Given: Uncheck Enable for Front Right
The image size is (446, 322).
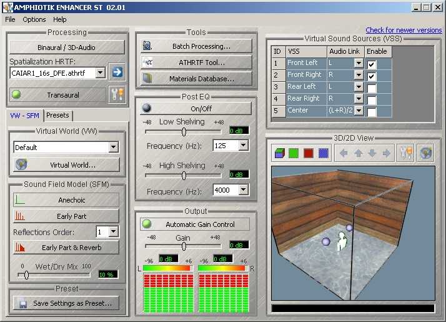Looking at the screenshot, I should pyautogui.click(x=372, y=76).
